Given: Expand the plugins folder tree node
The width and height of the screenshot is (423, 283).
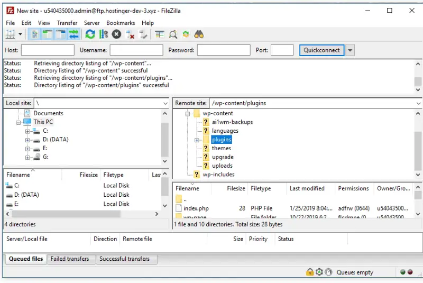Looking at the screenshot, I should point(197,140).
